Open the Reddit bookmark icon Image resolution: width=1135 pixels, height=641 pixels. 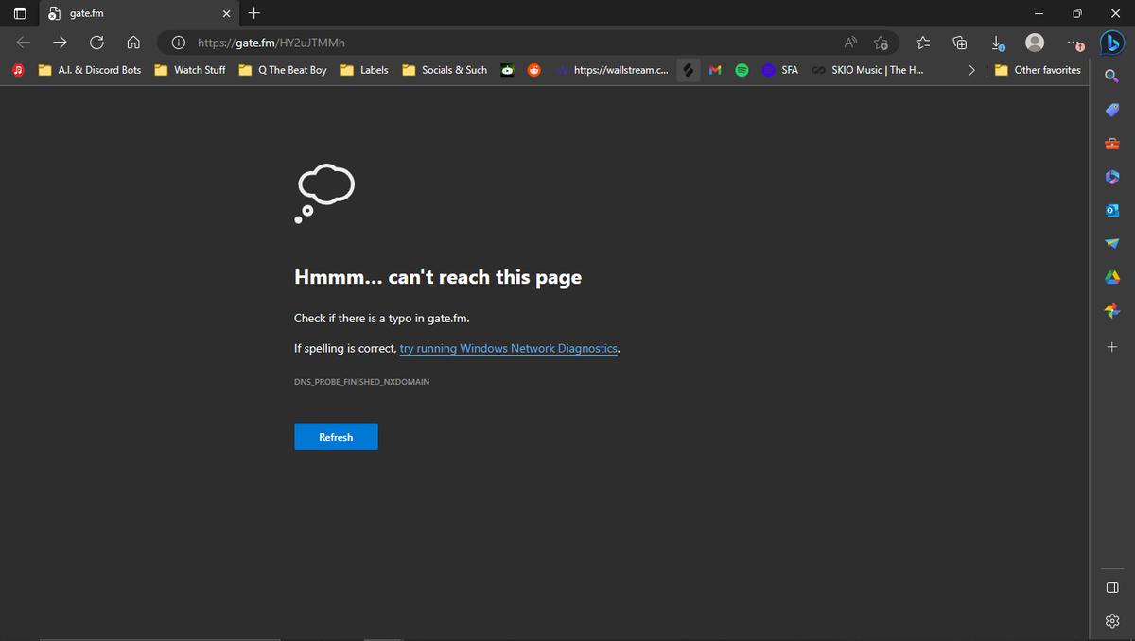pos(534,70)
